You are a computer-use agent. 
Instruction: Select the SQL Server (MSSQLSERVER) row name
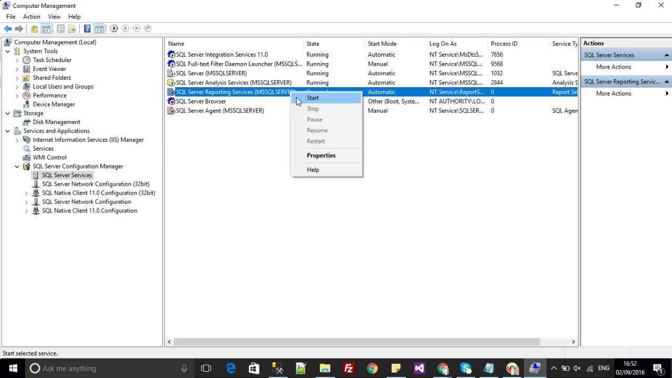click(211, 73)
